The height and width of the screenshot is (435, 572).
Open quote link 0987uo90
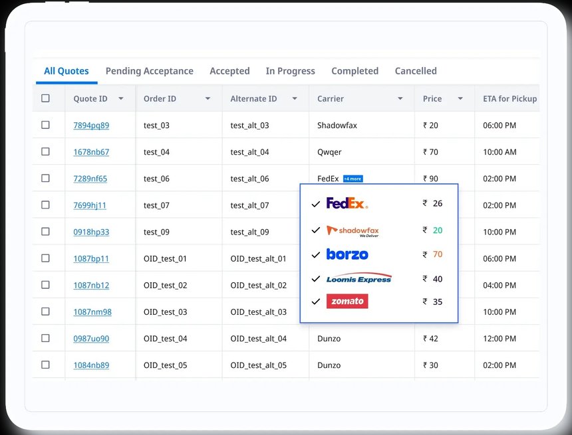pos(91,339)
